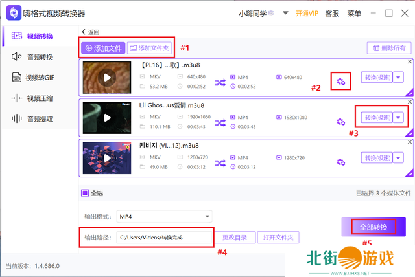
Task: Click the shuffle convert icon in the 【PL16】 row
Action: click(x=220, y=81)
